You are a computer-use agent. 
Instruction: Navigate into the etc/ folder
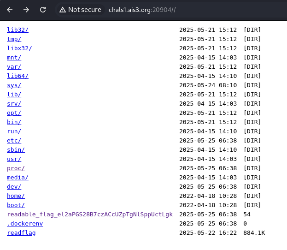pyautogui.click(x=14, y=141)
